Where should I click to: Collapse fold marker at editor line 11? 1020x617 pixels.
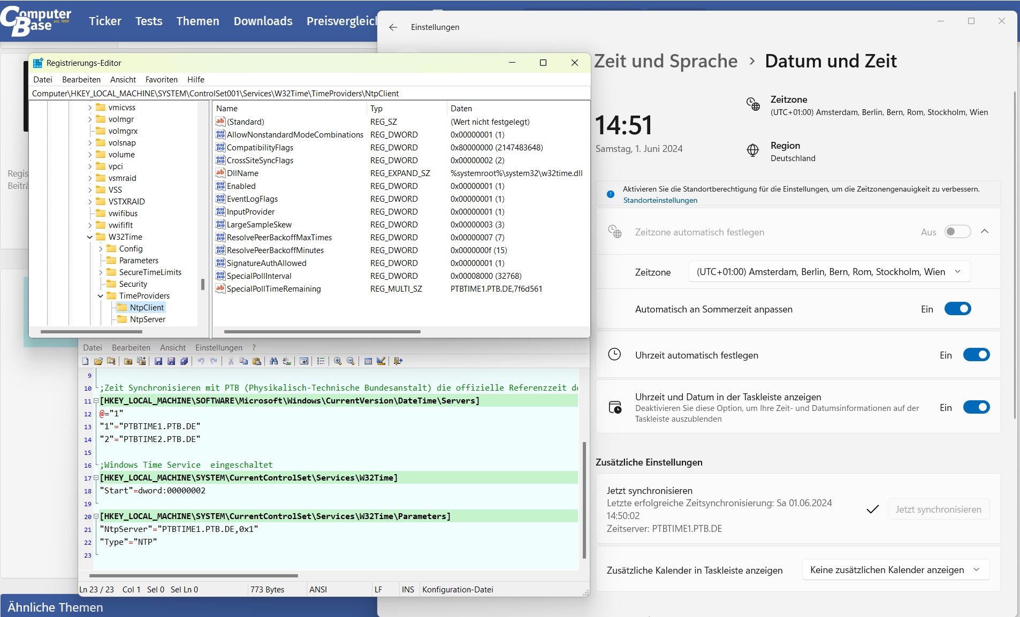point(96,401)
